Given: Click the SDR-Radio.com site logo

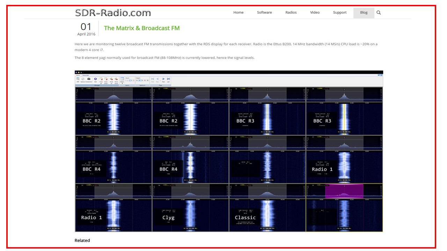Looking at the screenshot, I should tap(113, 13).
